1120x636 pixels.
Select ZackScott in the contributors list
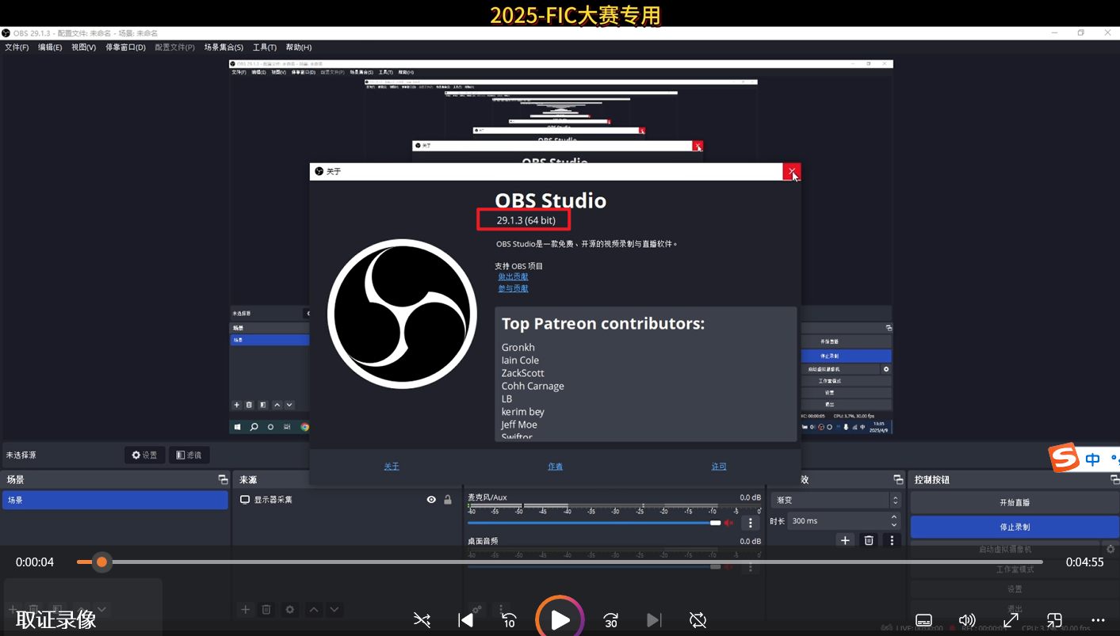pos(522,373)
